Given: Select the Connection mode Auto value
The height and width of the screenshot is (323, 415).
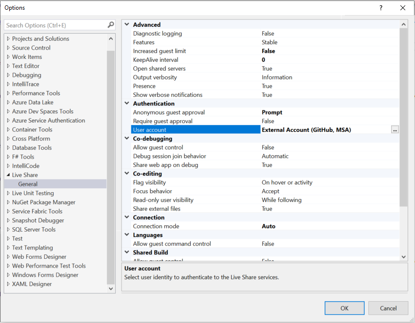Looking at the screenshot, I should (x=268, y=226).
